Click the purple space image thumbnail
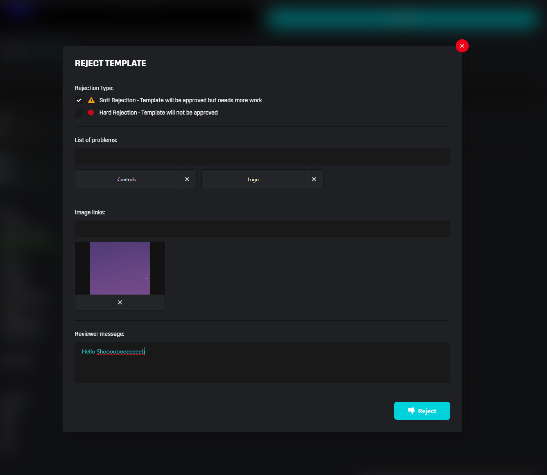 point(120,268)
